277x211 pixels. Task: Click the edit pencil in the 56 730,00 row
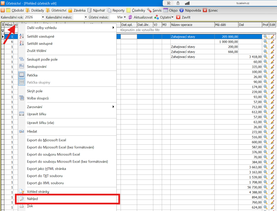[x=272, y=187]
